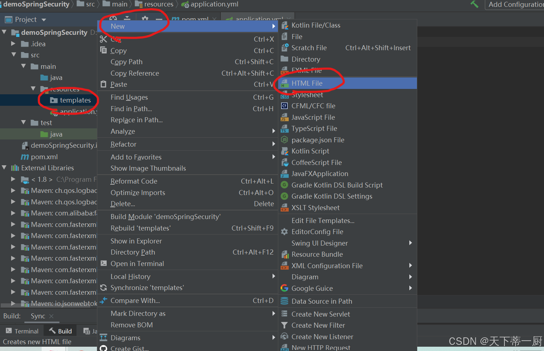The image size is (544, 351).
Task: Select the templates folder in tree
Action: point(75,100)
